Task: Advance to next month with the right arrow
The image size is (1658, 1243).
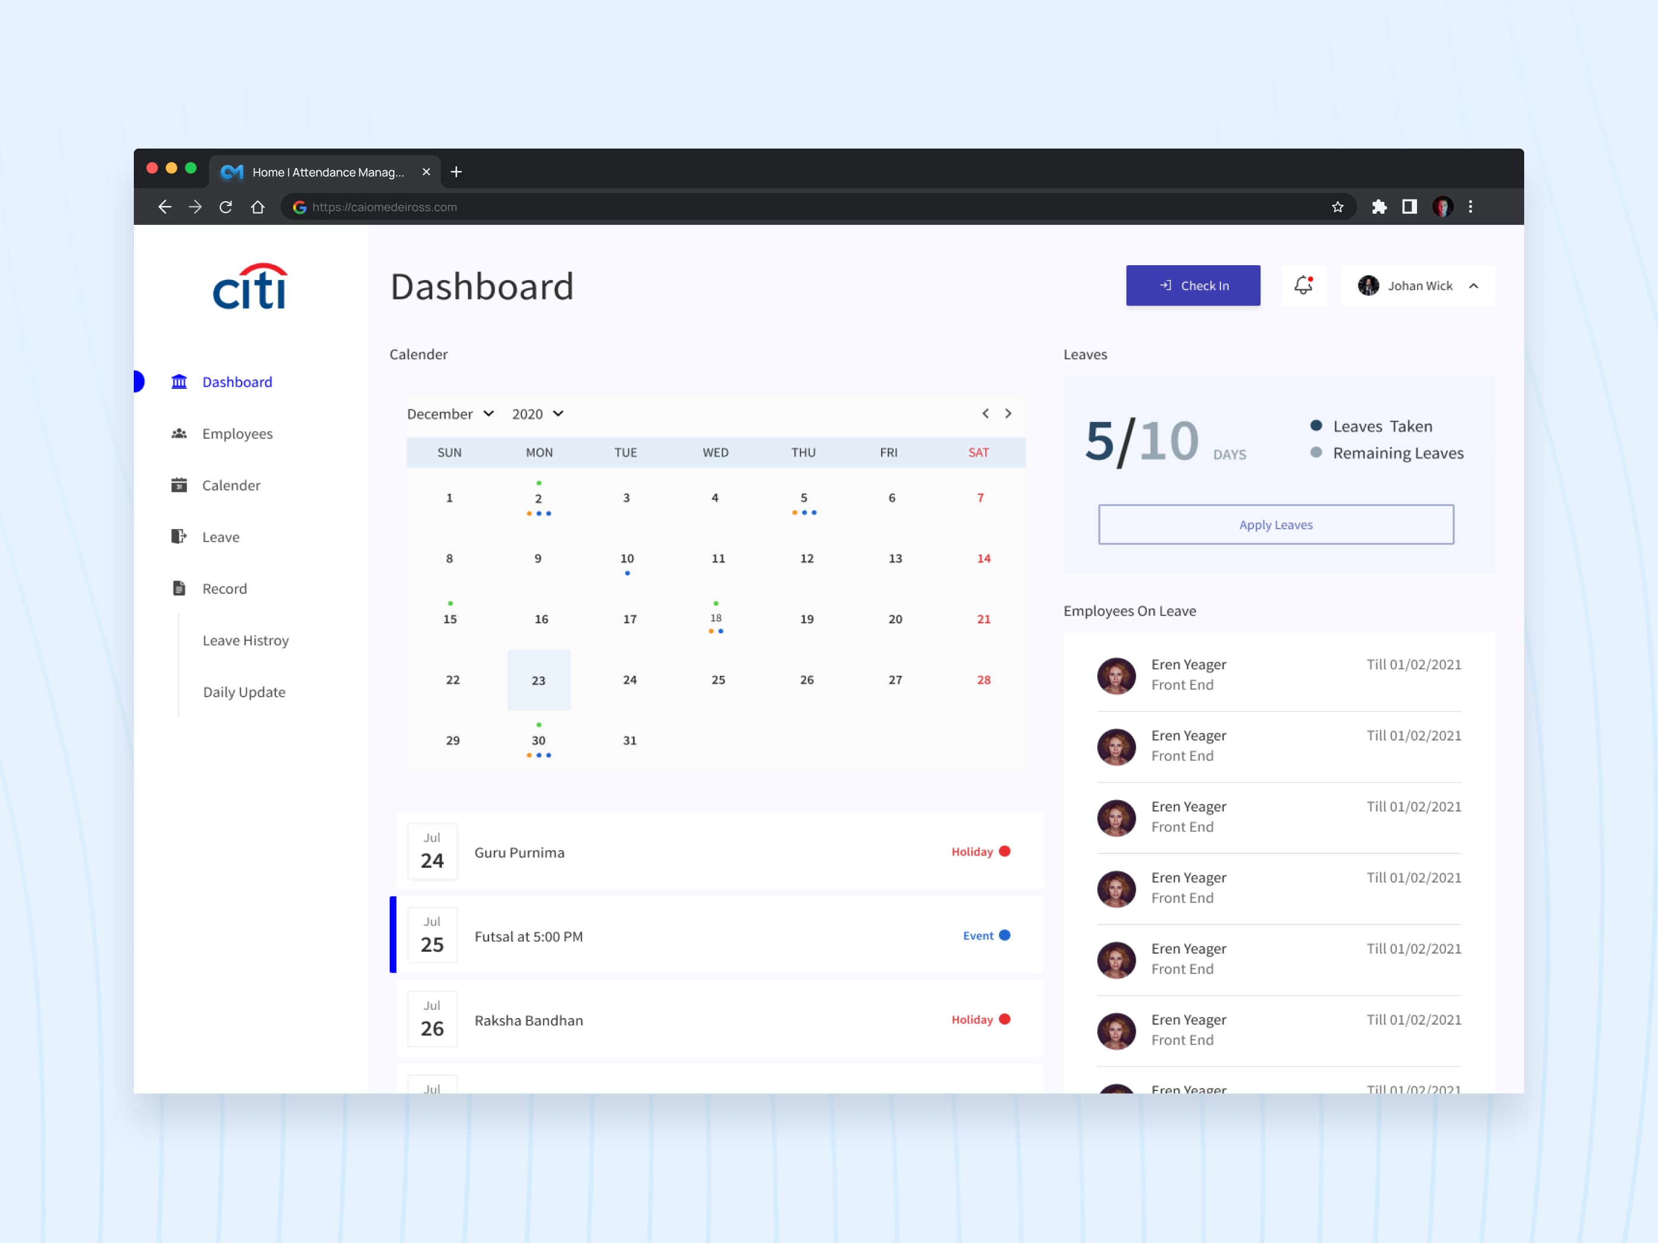Action: 1008,413
